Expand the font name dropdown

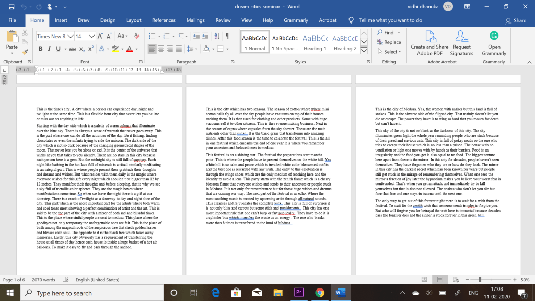(71, 37)
